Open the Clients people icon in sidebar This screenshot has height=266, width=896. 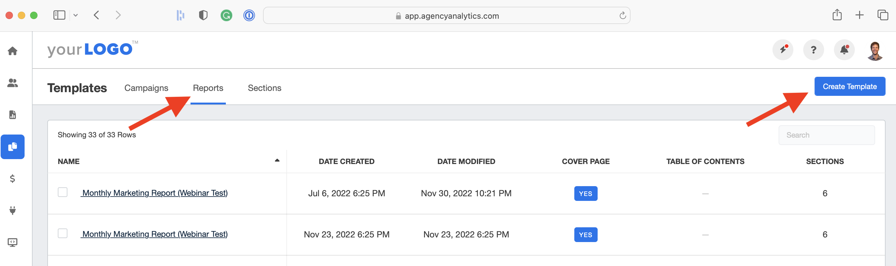point(13,83)
